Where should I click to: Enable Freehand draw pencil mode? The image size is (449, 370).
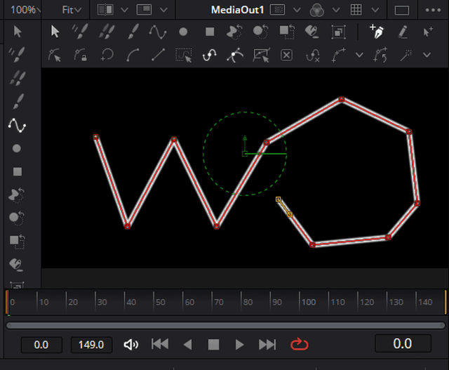click(x=403, y=32)
